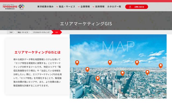Open デジタルマーケティング in the breadcrumb
This screenshot has height=107, width=172.
(x=41, y=32)
